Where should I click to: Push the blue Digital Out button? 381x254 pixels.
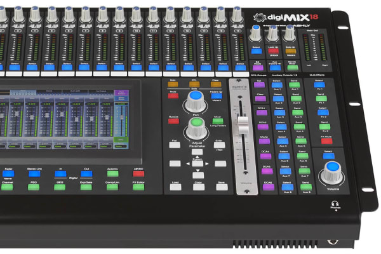86,173
